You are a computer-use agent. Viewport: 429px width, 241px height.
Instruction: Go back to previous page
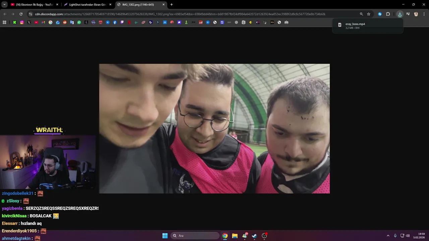click(x=5, y=14)
